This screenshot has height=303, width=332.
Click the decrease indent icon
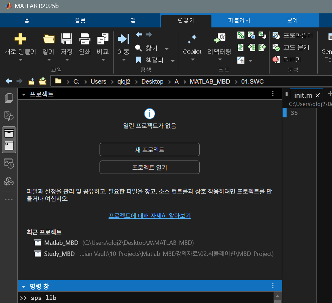tap(262, 47)
